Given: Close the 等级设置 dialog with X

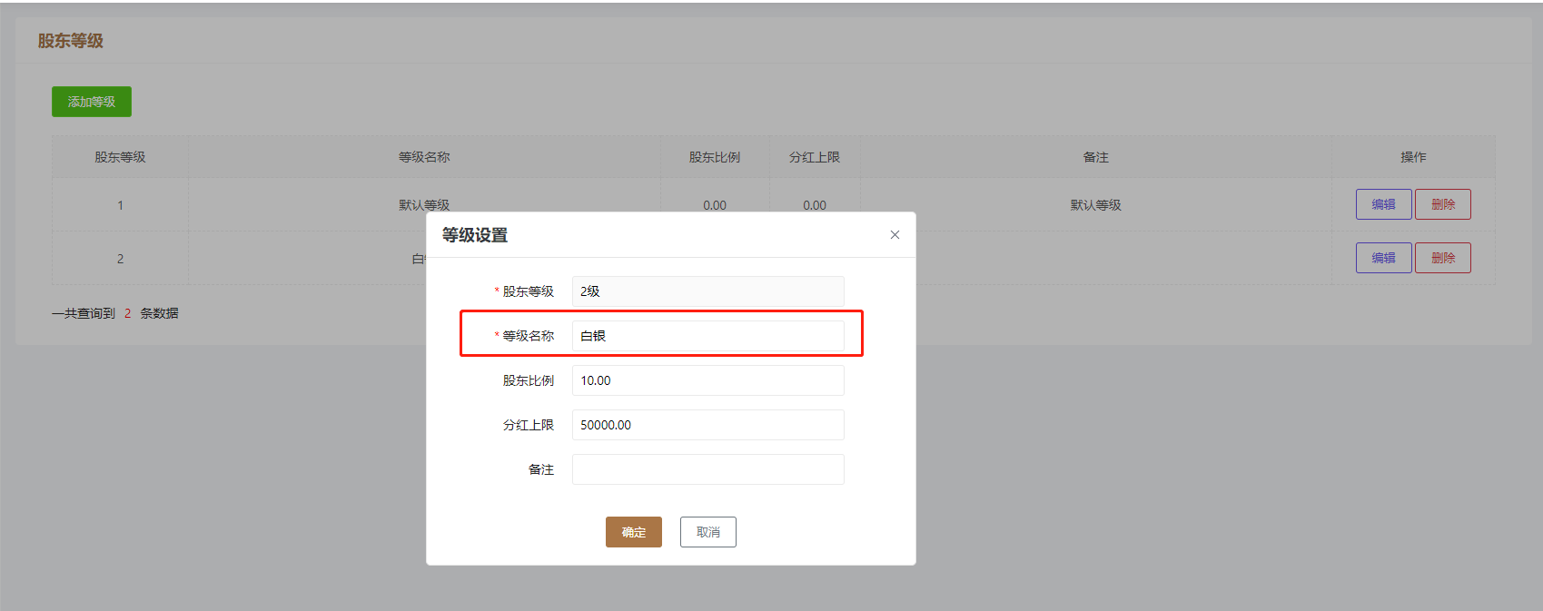Looking at the screenshot, I should 895,235.
